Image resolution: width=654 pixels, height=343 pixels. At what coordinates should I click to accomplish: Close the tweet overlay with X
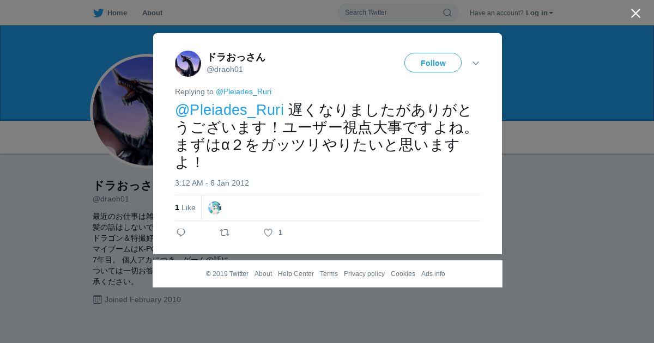point(635,13)
